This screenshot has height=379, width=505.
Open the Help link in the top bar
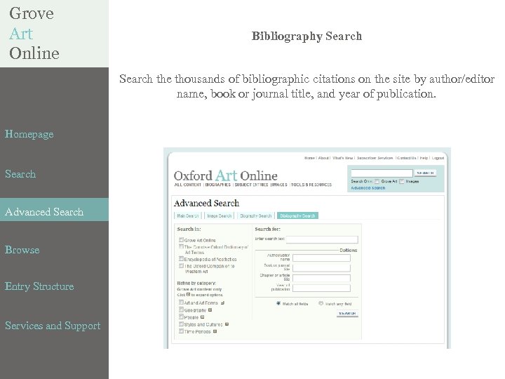point(424,158)
